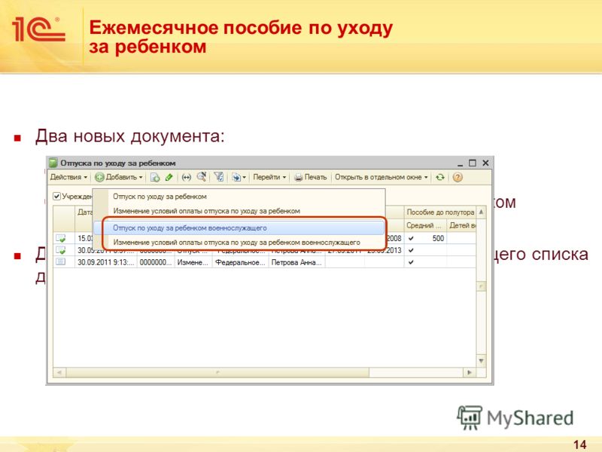Click the 'Средний ...' column header

click(425, 225)
